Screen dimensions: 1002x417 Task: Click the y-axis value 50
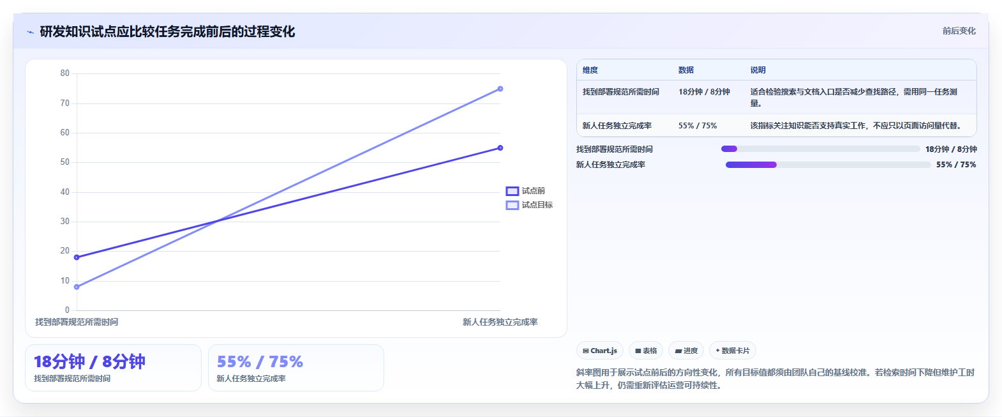pos(65,162)
